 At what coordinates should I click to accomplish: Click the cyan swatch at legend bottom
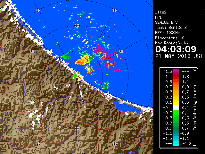[176, 144]
